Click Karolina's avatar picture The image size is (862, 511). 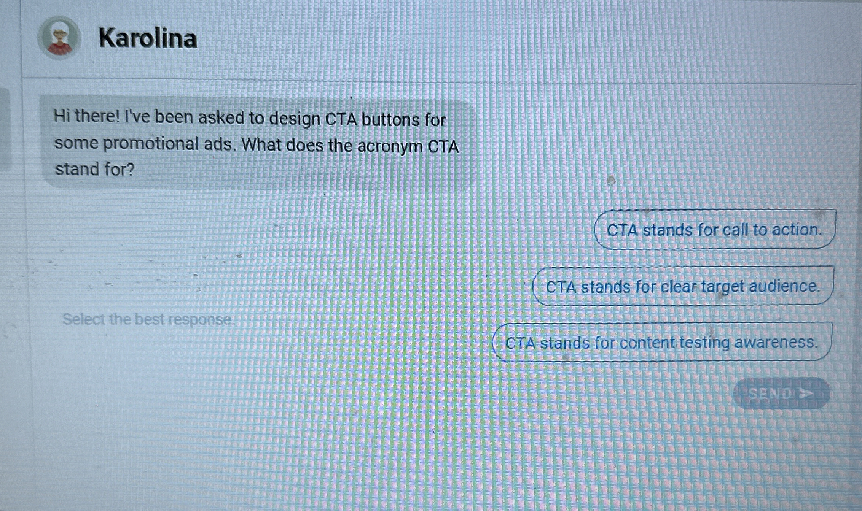pyautogui.click(x=59, y=38)
